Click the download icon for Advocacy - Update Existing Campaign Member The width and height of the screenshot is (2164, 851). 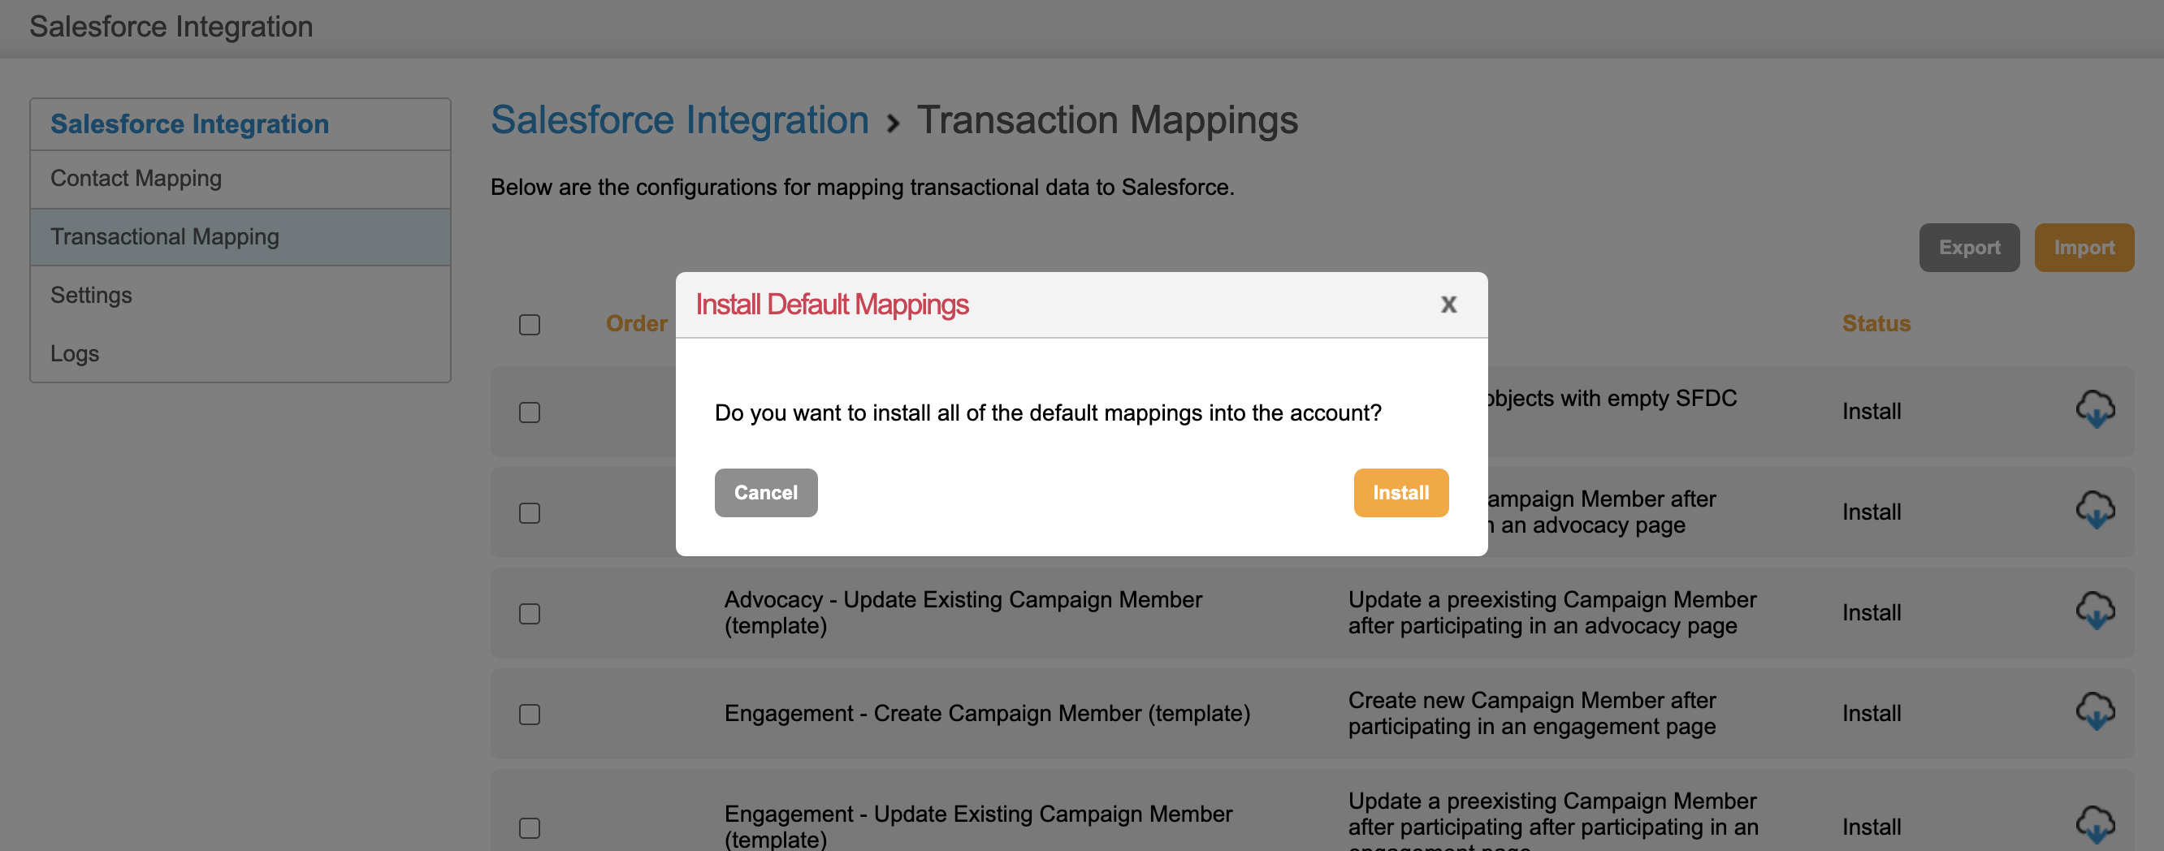click(x=2095, y=612)
